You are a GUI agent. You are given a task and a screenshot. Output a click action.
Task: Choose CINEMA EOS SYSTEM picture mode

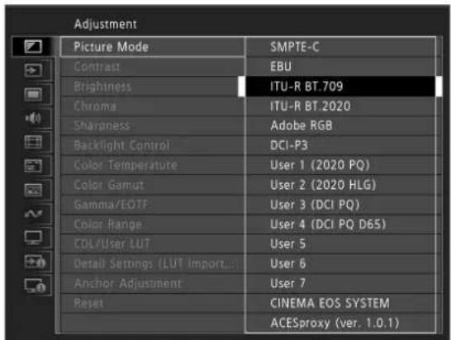[341, 303]
